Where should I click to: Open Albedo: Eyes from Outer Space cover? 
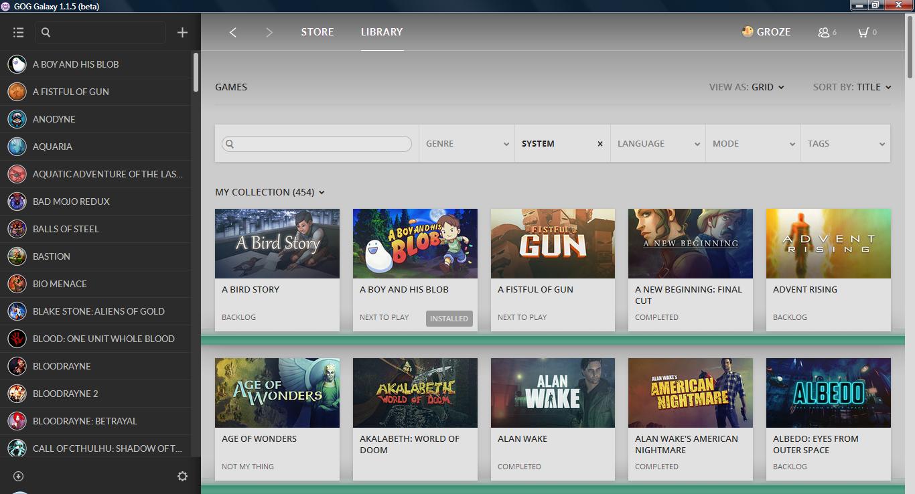point(829,393)
